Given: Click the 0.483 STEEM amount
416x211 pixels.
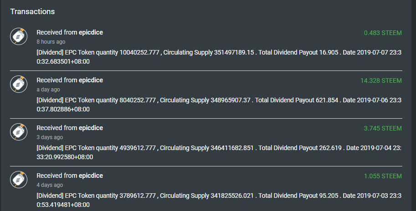Looking at the screenshot, I should coord(383,33).
